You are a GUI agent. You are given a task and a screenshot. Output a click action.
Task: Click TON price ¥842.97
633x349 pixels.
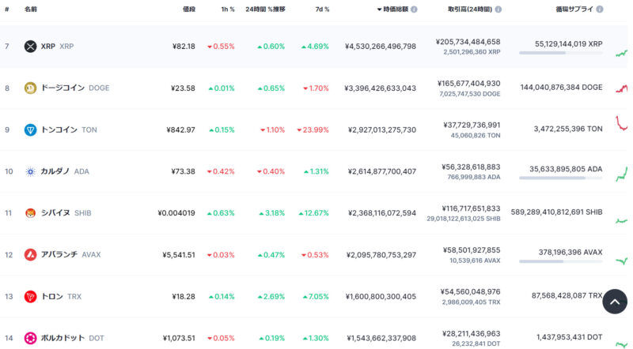(180, 129)
